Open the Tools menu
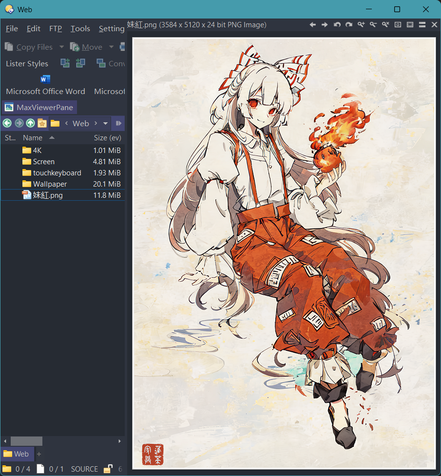This screenshot has height=476, width=441. pos(80,29)
